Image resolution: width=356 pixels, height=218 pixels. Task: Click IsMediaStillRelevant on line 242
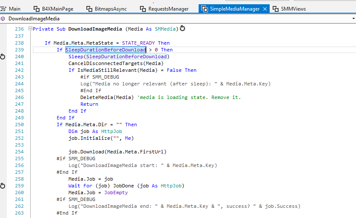[x=107, y=70]
